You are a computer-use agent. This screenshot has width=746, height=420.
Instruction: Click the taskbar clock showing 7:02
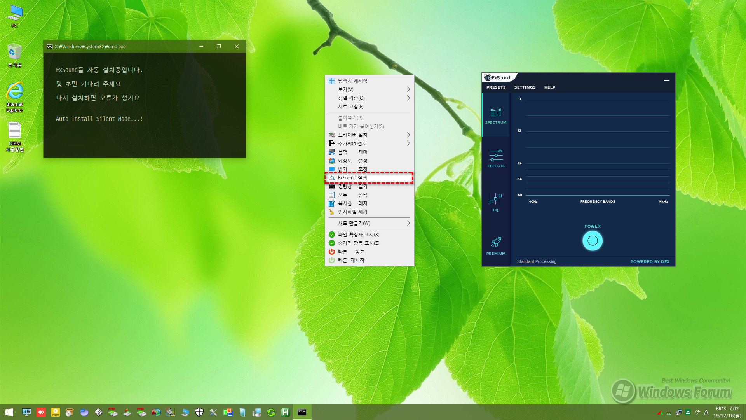pyautogui.click(x=727, y=412)
